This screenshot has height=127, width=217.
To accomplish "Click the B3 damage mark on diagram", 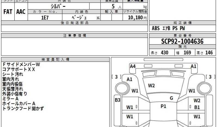I will coord(117,100).
